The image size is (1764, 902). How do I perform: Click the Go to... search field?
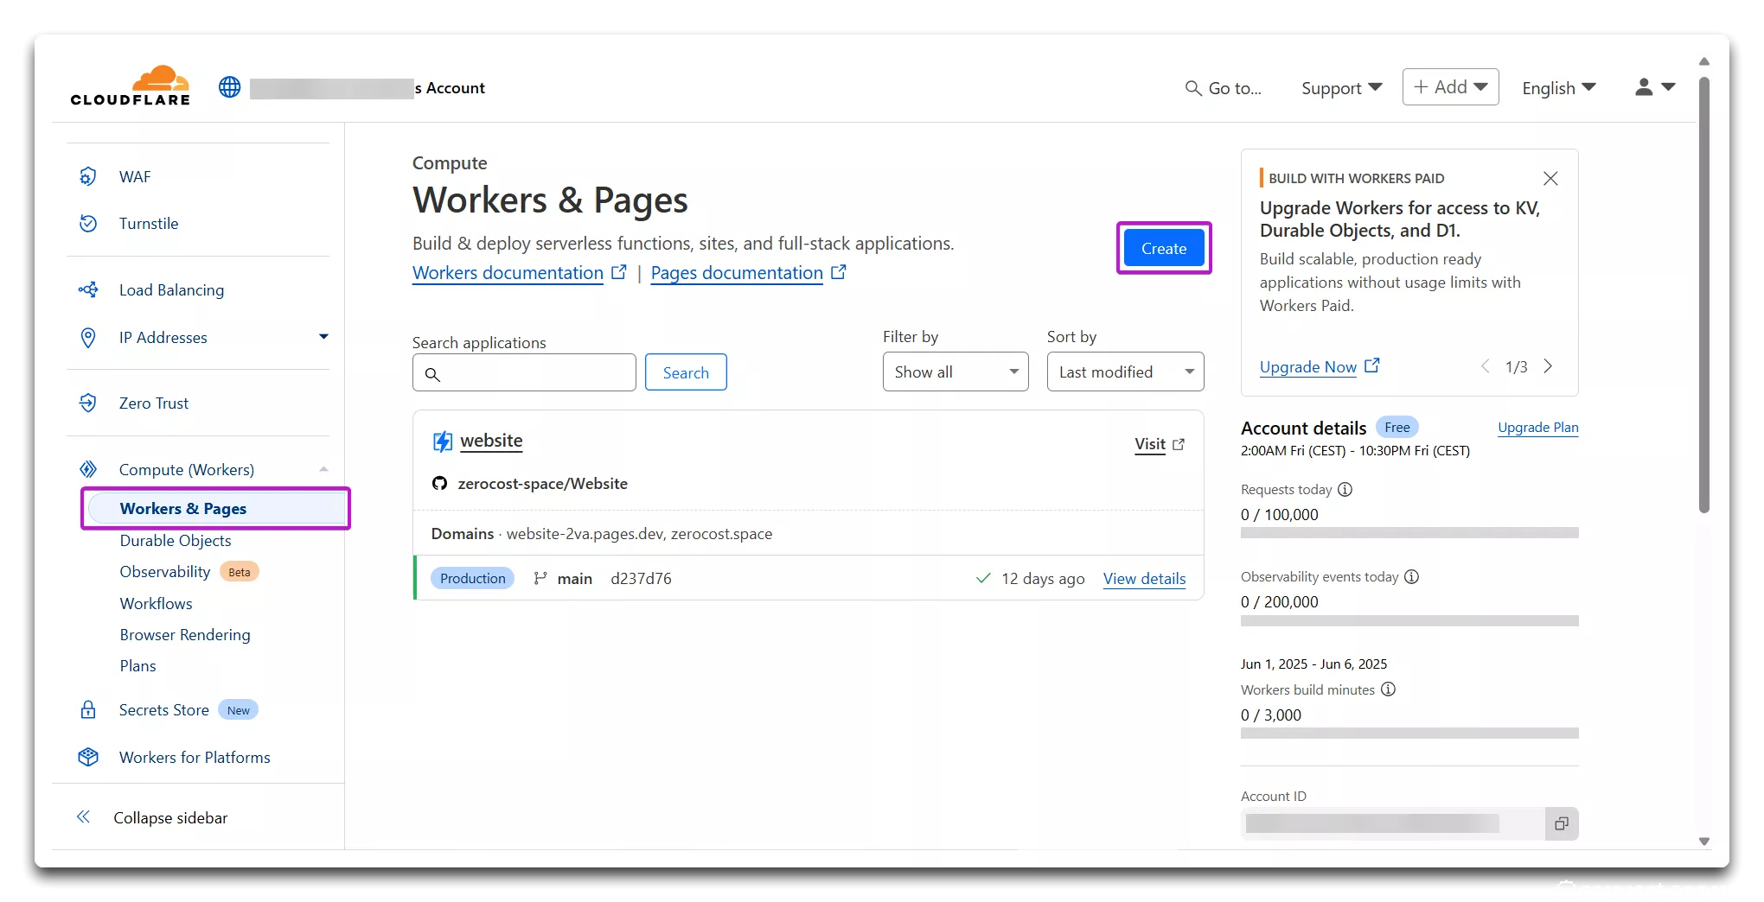click(1223, 87)
